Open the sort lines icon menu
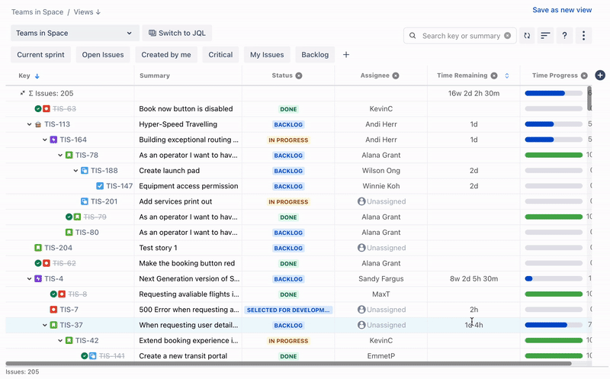Viewport: 610px width, 379px height. 545,35
